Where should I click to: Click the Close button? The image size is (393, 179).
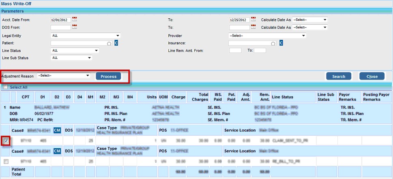click(x=372, y=76)
